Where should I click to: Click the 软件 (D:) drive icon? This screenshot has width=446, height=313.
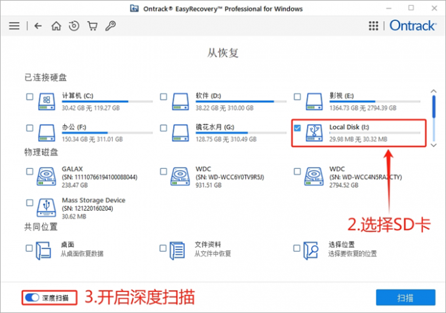pos(180,101)
